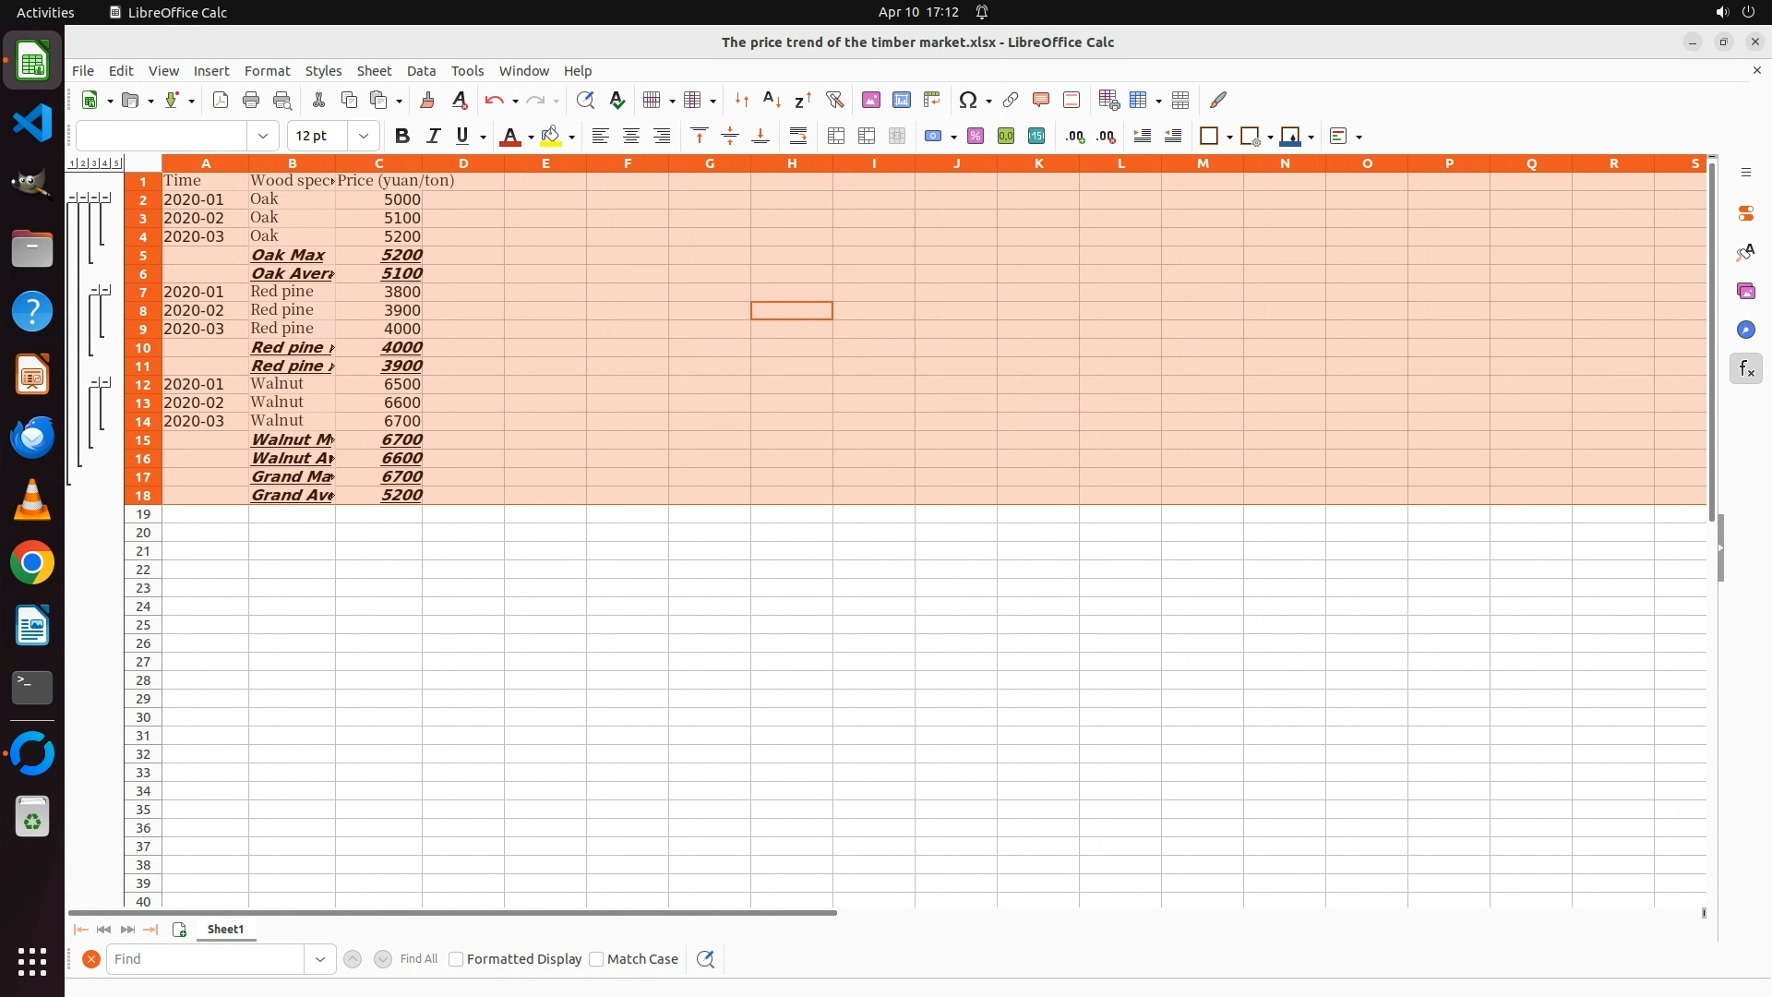This screenshot has height=997, width=1772.
Task: Click the Find All button
Action: pos(418,959)
